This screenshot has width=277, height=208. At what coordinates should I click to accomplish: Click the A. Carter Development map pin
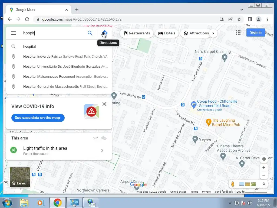click(242, 164)
